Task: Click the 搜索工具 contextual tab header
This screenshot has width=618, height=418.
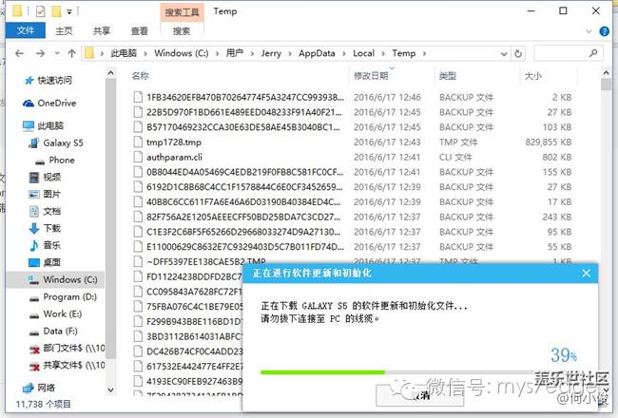Action: tap(182, 12)
